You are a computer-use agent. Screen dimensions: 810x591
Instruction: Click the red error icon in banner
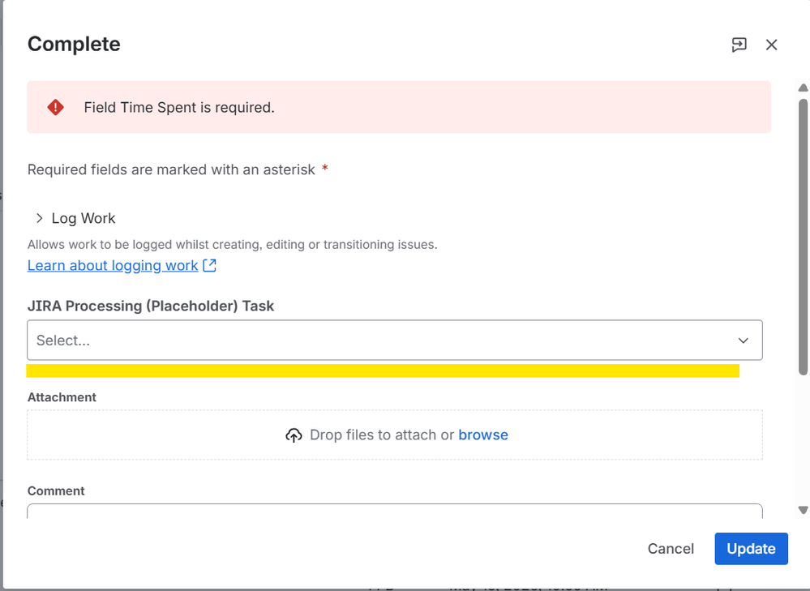click(x=56, y=108)
